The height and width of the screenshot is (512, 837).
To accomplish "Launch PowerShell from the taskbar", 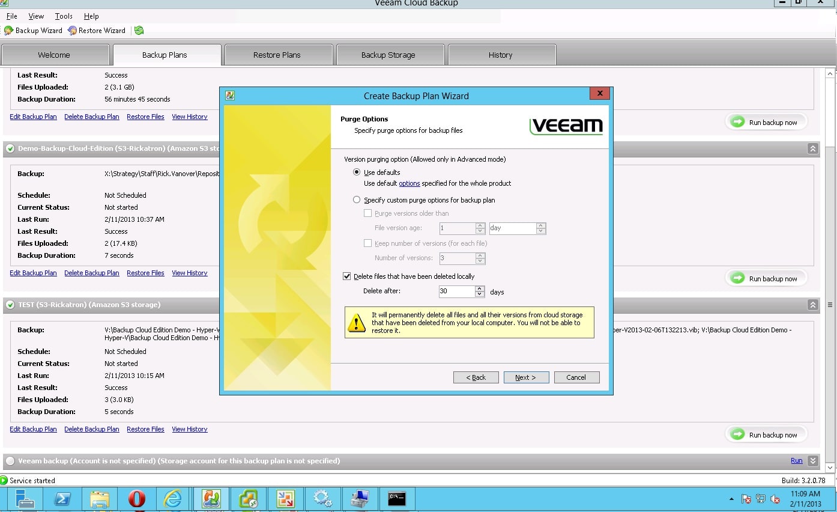I will (63, 498).
